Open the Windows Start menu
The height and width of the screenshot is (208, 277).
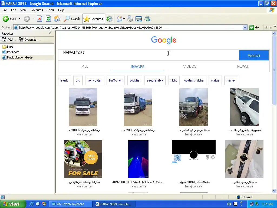pos(13,204)
